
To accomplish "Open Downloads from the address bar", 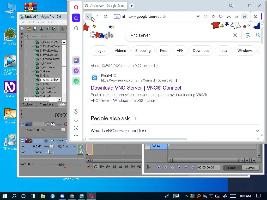I will [229, 16].
